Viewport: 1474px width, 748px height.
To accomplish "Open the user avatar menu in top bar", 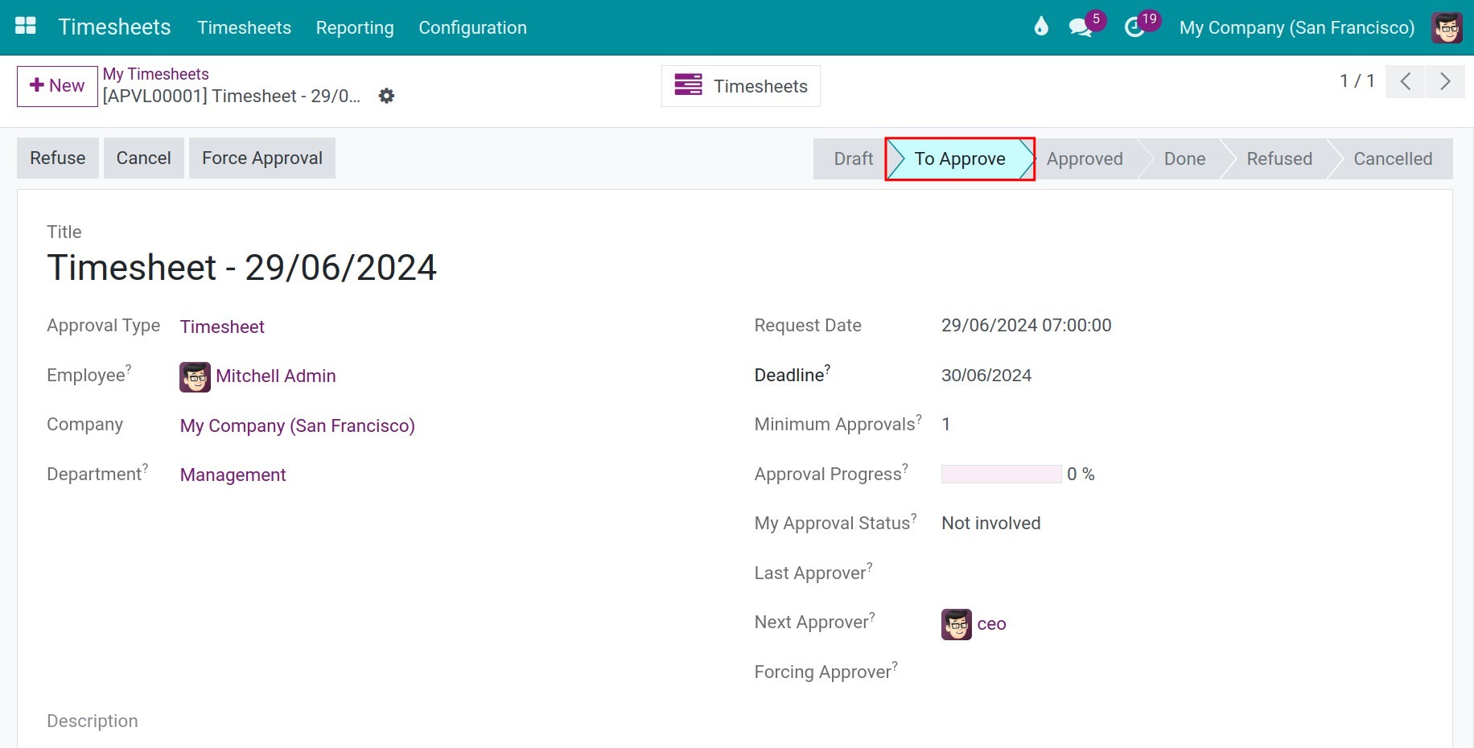I will [1447, 27].
